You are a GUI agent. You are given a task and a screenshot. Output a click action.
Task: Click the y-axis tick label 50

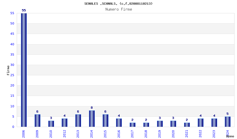12,24
